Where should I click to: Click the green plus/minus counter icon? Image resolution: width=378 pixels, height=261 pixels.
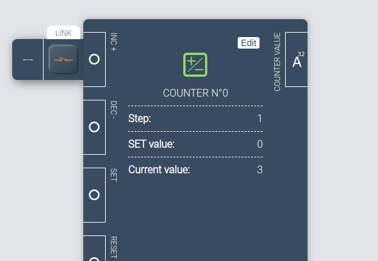coord(195,65)
